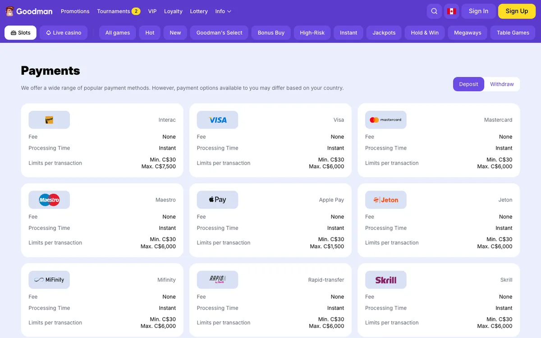This screenshot has width=541, height=338.
Task: Select the Live casino tab
Action: click(64, 32)
